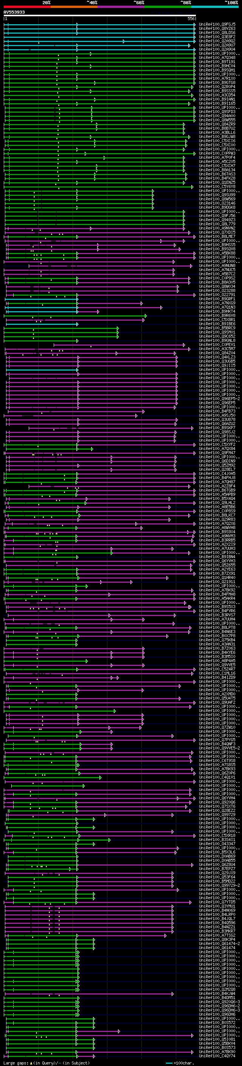
Task: Click hit label UniRef100_Q1HR40
Action: pyautogui.click(x=217, y=578)
